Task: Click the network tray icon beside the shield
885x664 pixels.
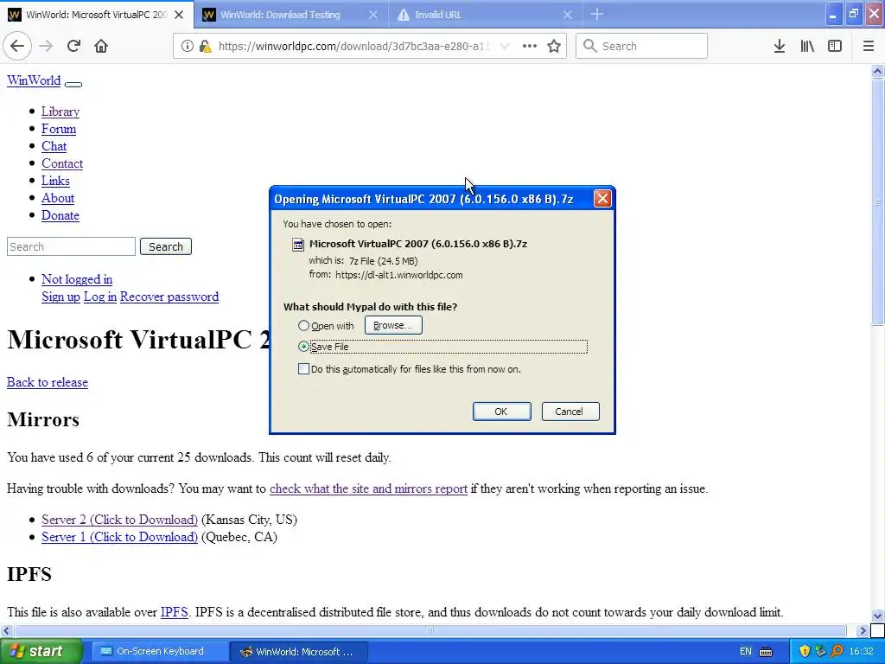Action: (x=821, y=652)
